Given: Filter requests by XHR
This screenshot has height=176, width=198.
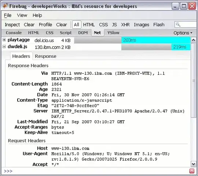Looking at the screenshot, I should [x=125, y=25].
